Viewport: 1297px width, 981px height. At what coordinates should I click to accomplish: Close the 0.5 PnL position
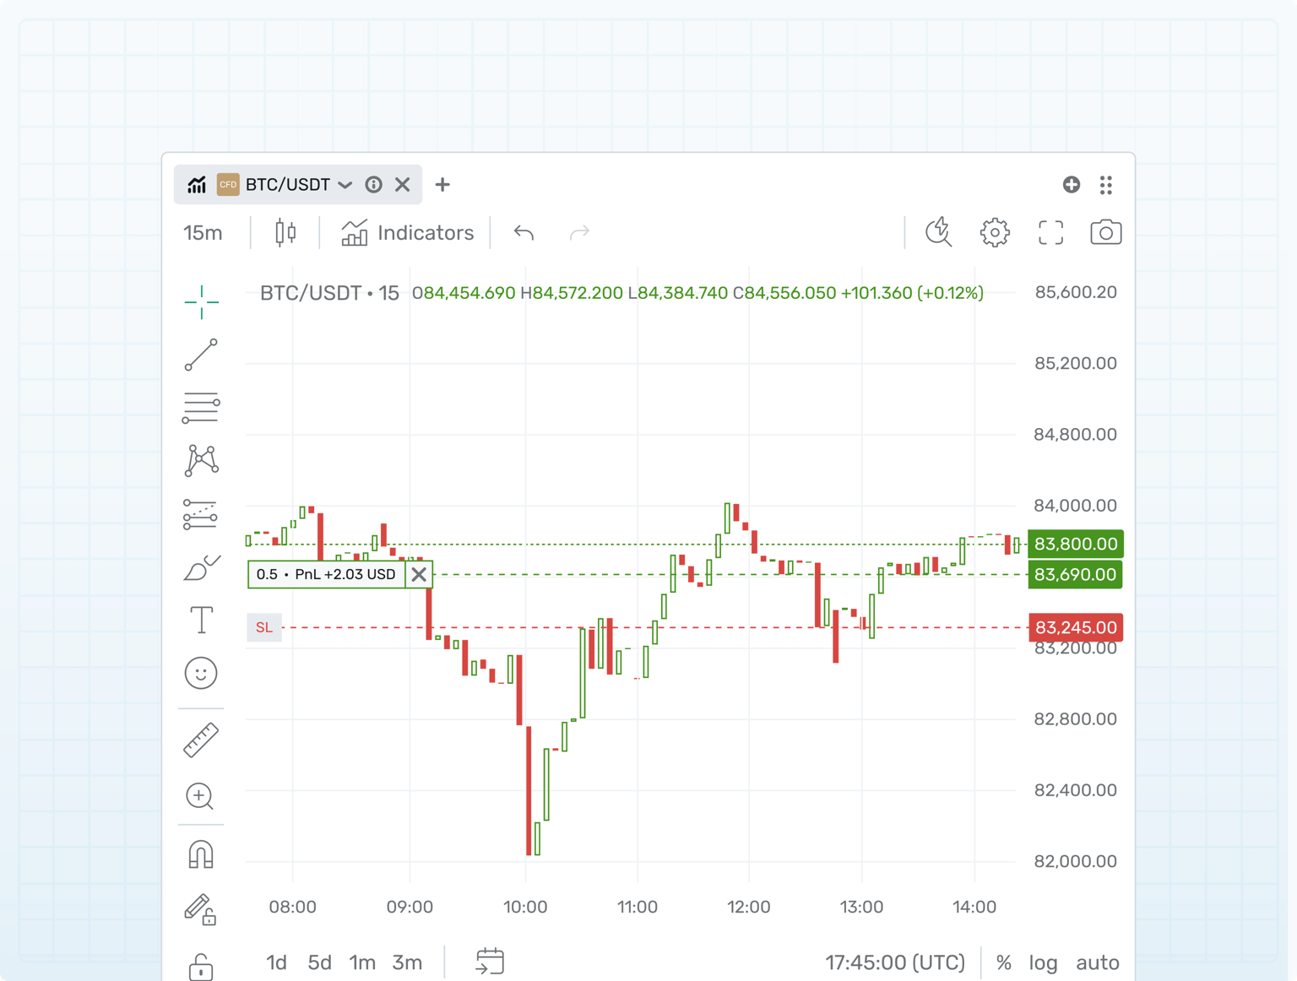(x=419, y=574)
